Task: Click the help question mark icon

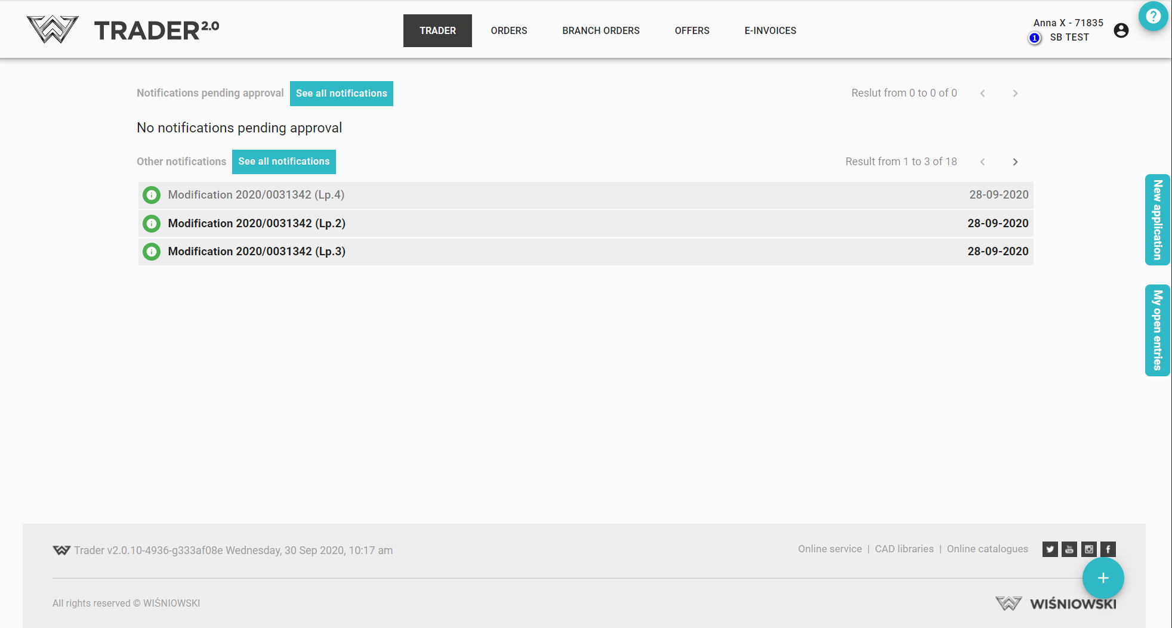Action: [1153, 16]
